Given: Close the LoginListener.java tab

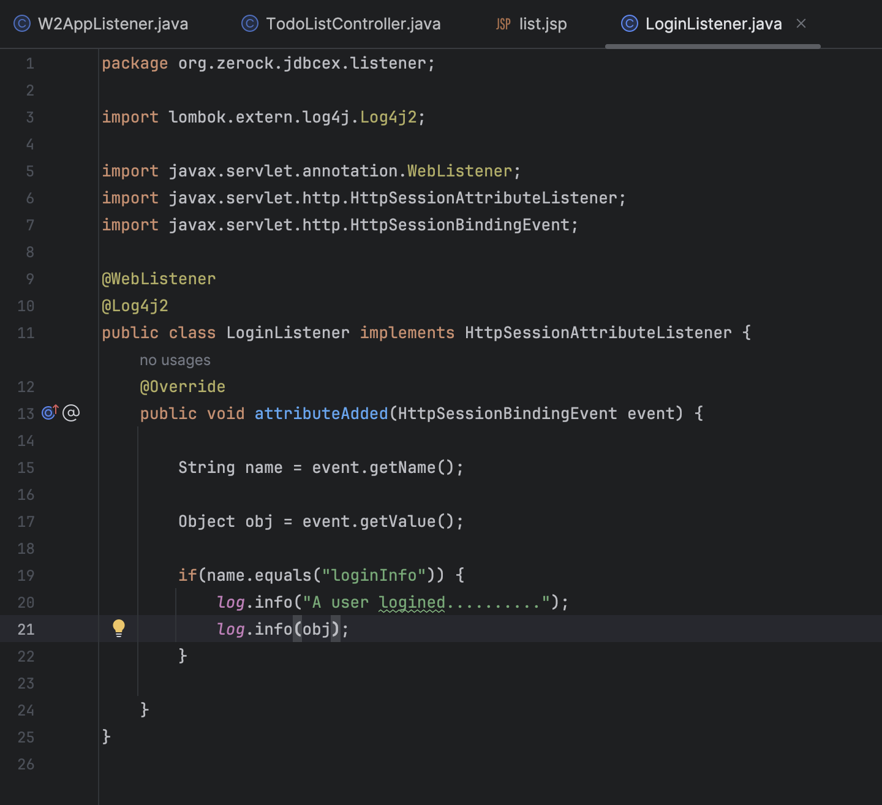Looking at the screenshot, I should (801, 23).
